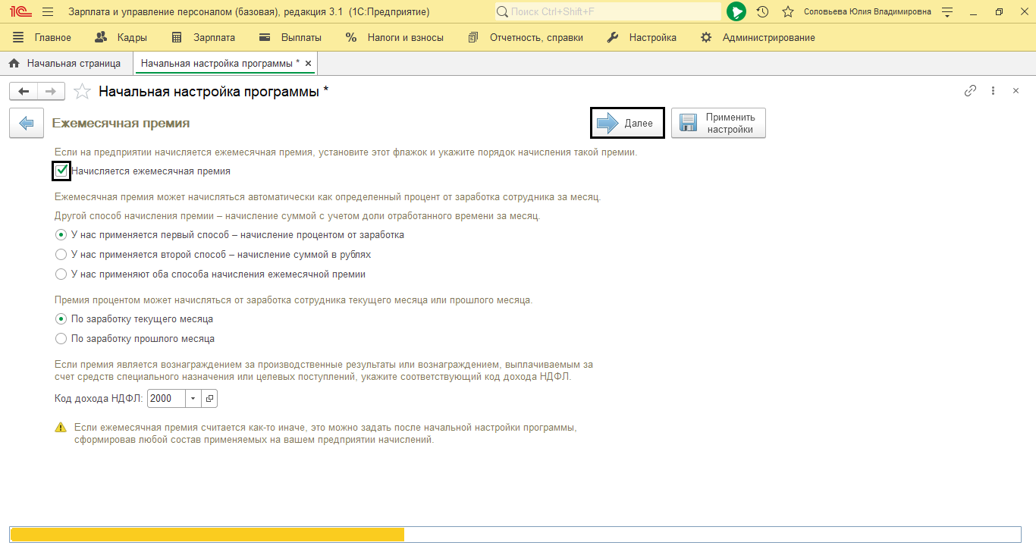The image size is (1036, 552).
Task: Uncheck Начисляется ежемесячная премия checkbox
Action: [61, 171]
